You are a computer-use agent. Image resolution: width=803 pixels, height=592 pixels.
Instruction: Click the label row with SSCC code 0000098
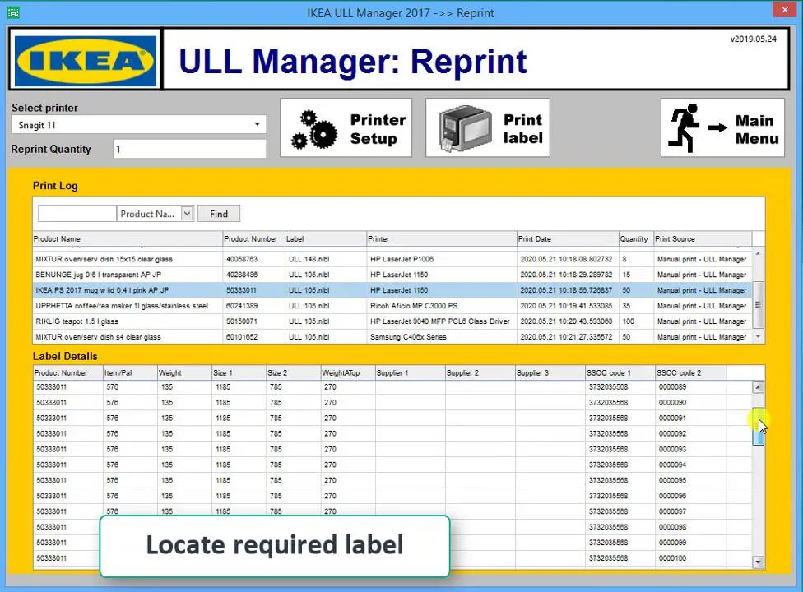tap(392, 527)
